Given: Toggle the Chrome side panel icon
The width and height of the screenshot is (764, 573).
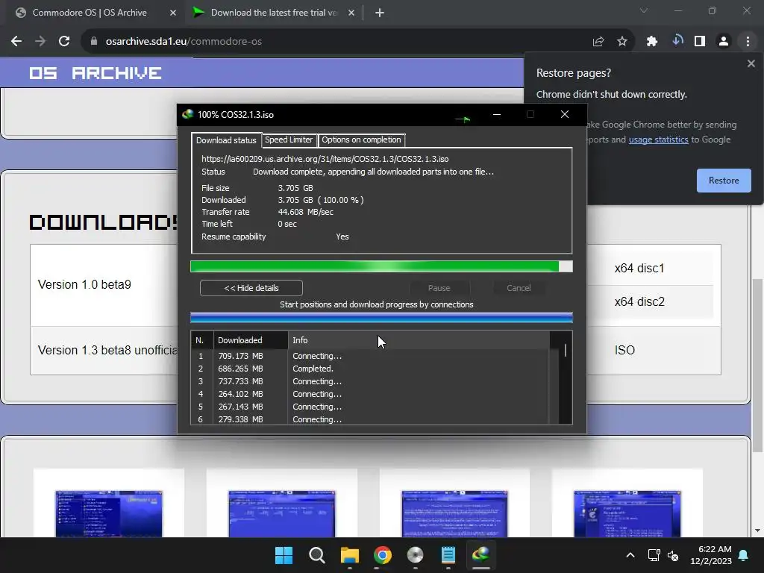Looking at the screenshot, I should click(x=700, y=42).
